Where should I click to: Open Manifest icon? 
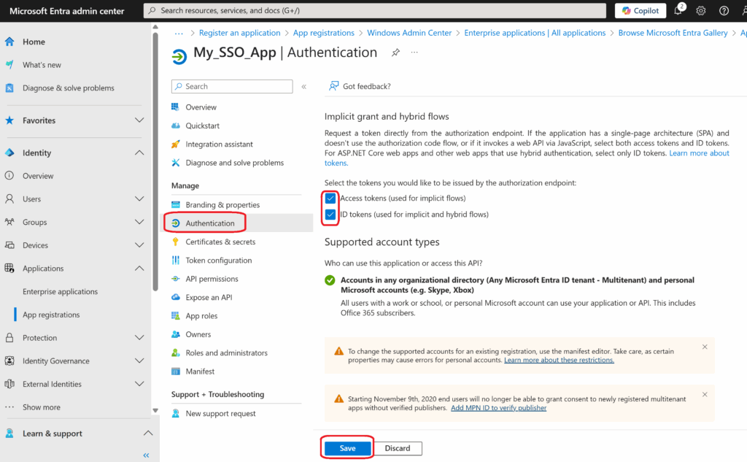click(x=175, y=371)
